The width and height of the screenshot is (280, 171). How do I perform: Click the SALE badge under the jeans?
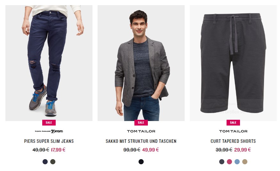click(x=49, y=123)
